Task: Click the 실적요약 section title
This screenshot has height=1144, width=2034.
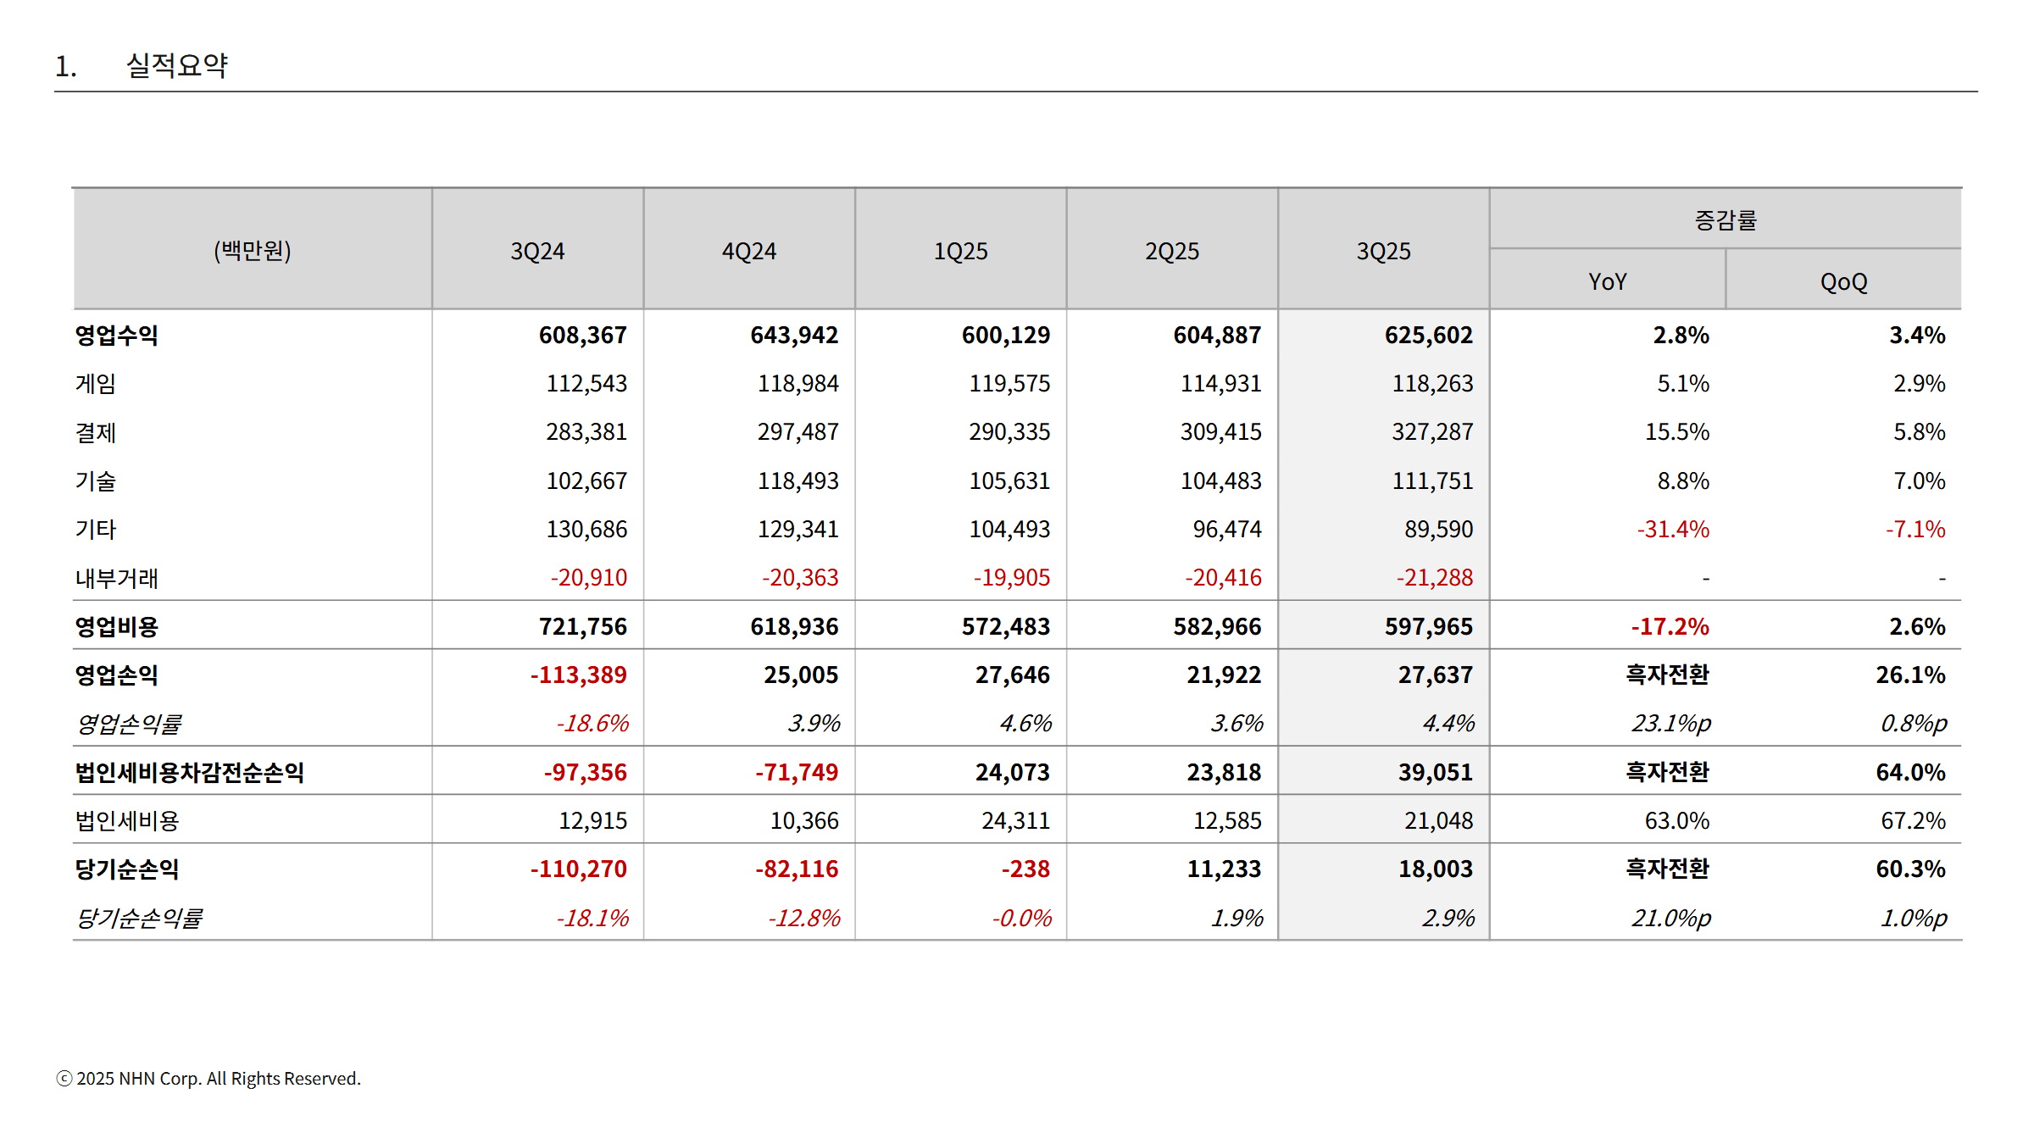Action: click(176, 65)
